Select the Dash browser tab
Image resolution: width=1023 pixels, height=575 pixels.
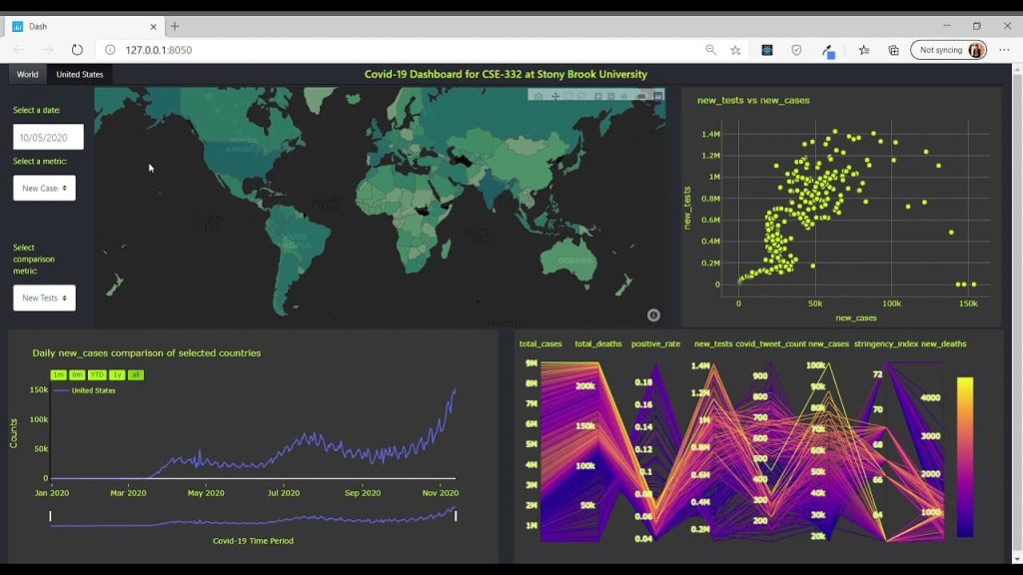(84, 27)
